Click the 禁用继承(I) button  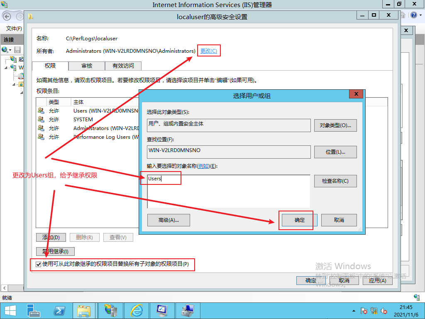[x=55, y=251]
